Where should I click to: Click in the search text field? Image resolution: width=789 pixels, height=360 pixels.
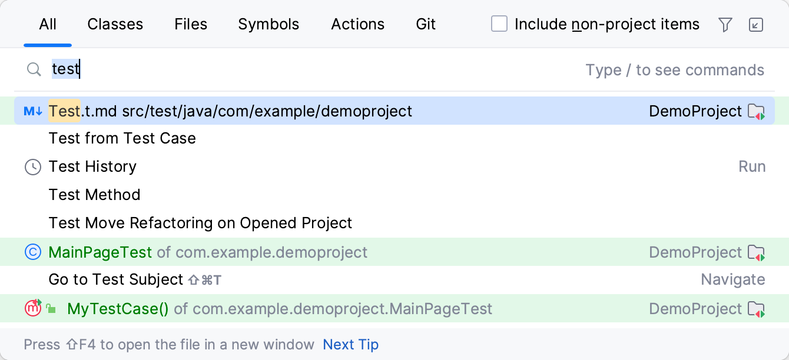click(x=294, y=70)
